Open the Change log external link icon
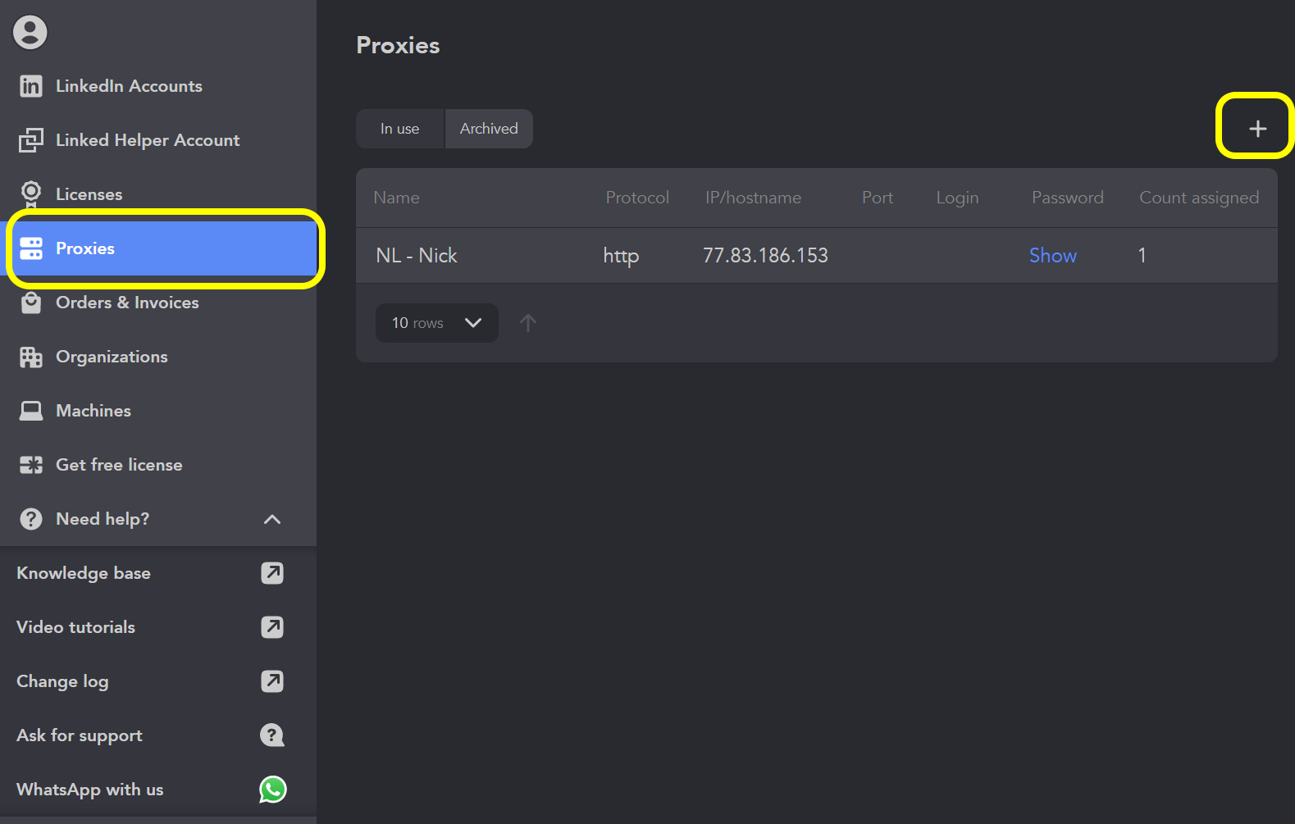Screen dimensions: 1295x824 [x=272, y=681]
